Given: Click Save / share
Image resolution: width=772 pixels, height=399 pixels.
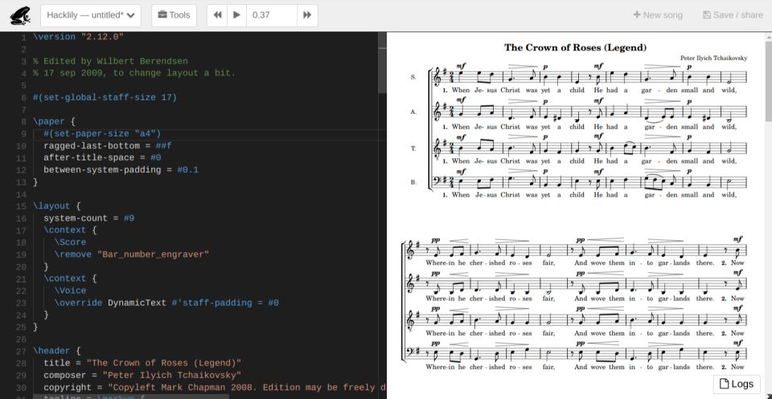Looking at the screenshot, I should [733, 15].
